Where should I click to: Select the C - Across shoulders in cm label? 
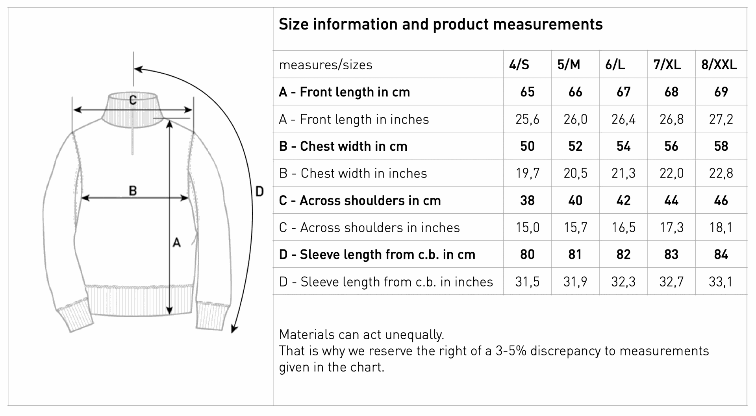(x=360, y=201)
